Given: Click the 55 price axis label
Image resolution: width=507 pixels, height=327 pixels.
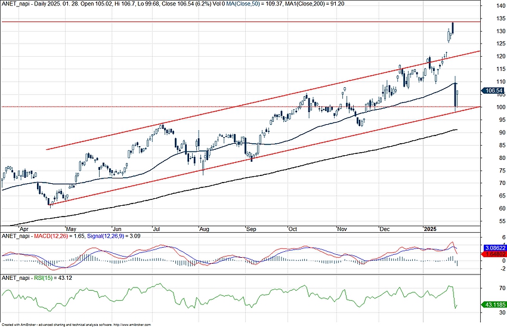Looking at the screenshot, I should click(502, 221).
